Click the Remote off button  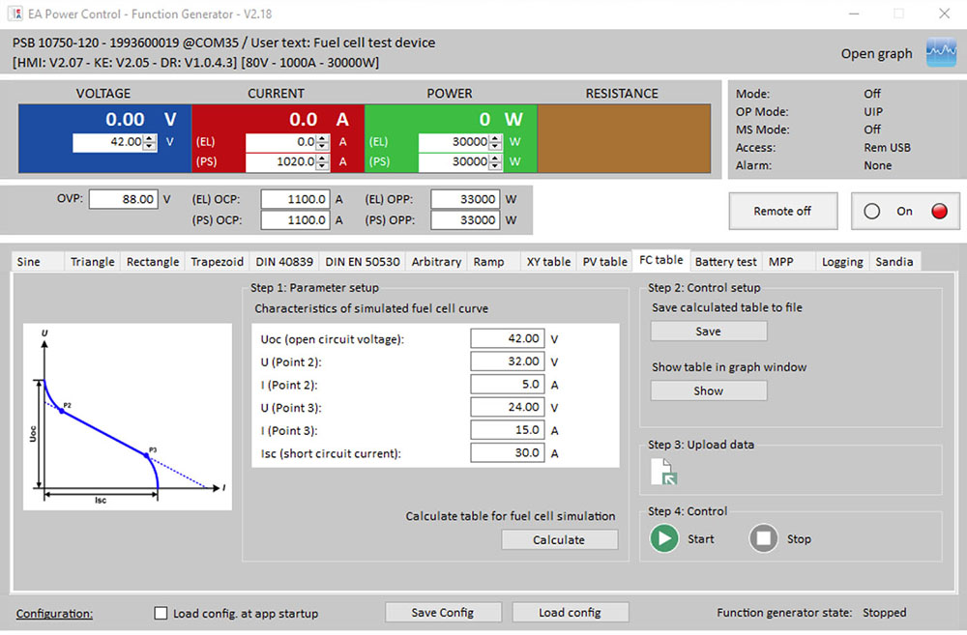783,211
